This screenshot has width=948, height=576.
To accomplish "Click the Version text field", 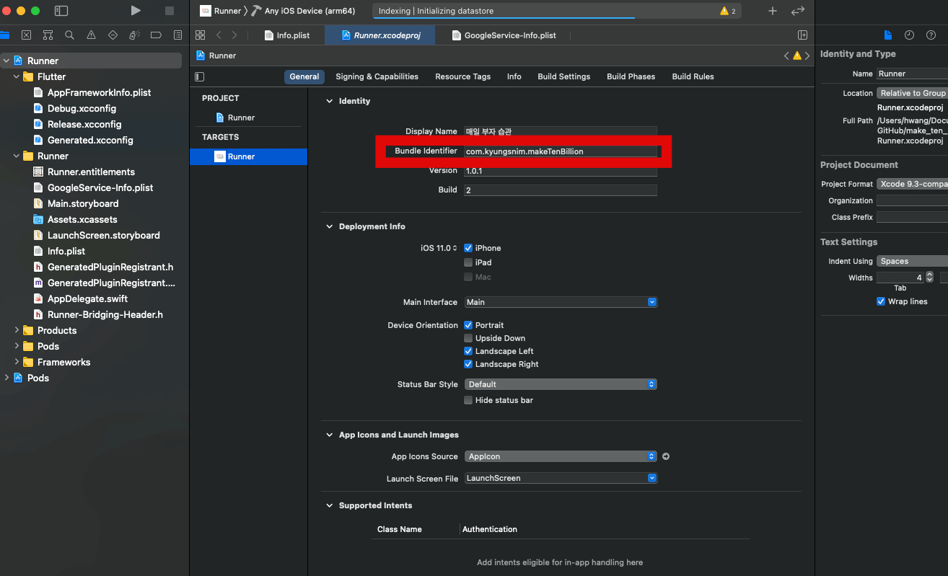I will pyautogui.click(x=561, y=171).
